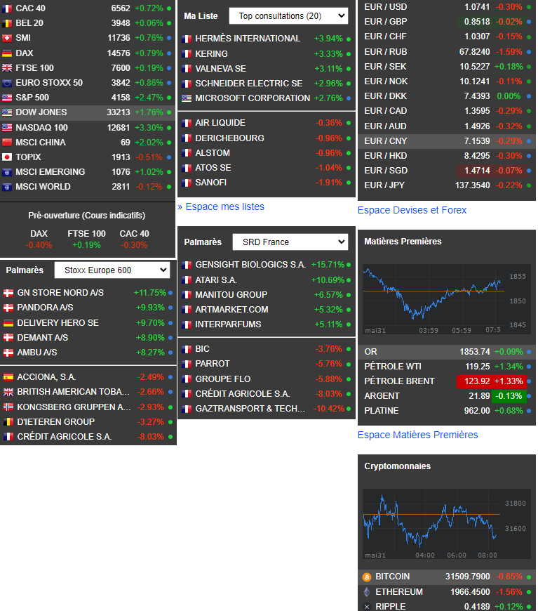
Task: Select the EUR / CNY currency pair
Action: [x=447, y=141]
